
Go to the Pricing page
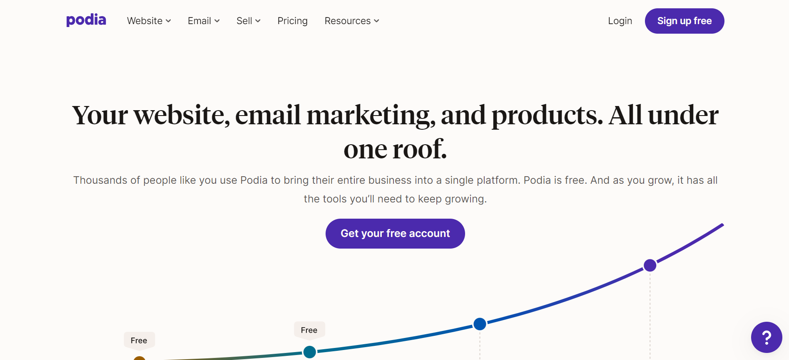292,21
